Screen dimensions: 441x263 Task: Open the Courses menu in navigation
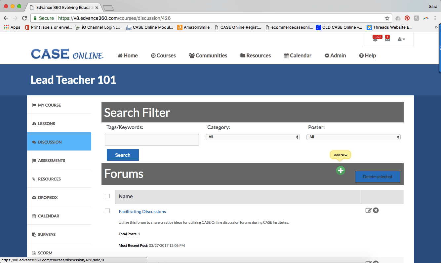pyautogui.click(x=163, y=55)
